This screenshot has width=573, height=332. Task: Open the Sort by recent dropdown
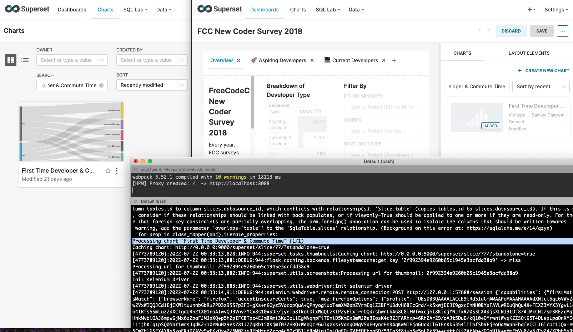pyautogui.click(x=541, y=86)
